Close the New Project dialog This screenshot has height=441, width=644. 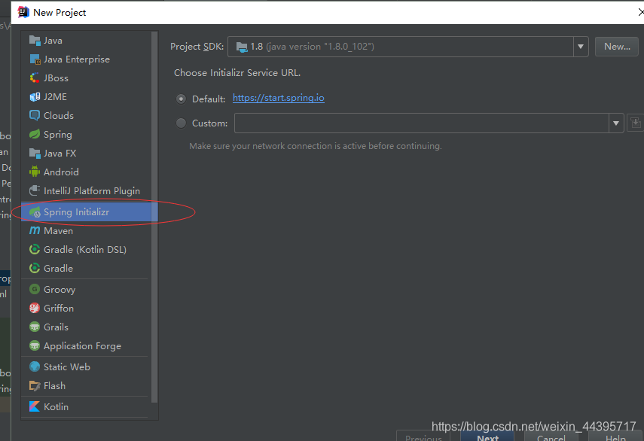pyautogui.click(x=641, y=12)
